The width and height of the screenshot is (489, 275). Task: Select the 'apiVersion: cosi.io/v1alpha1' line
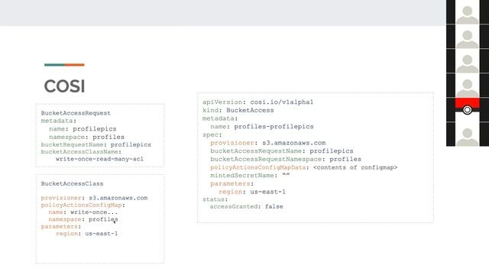258,102
